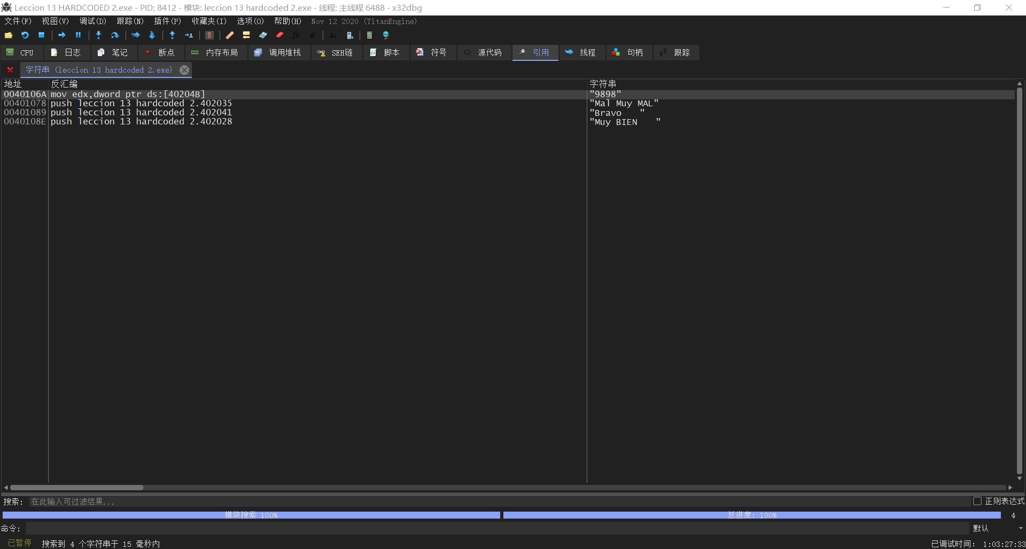Image resolution: width=1026 pixels, height=549 pixels.
Task: Switch to the 跟踪 trace tab
Action: 675,52
